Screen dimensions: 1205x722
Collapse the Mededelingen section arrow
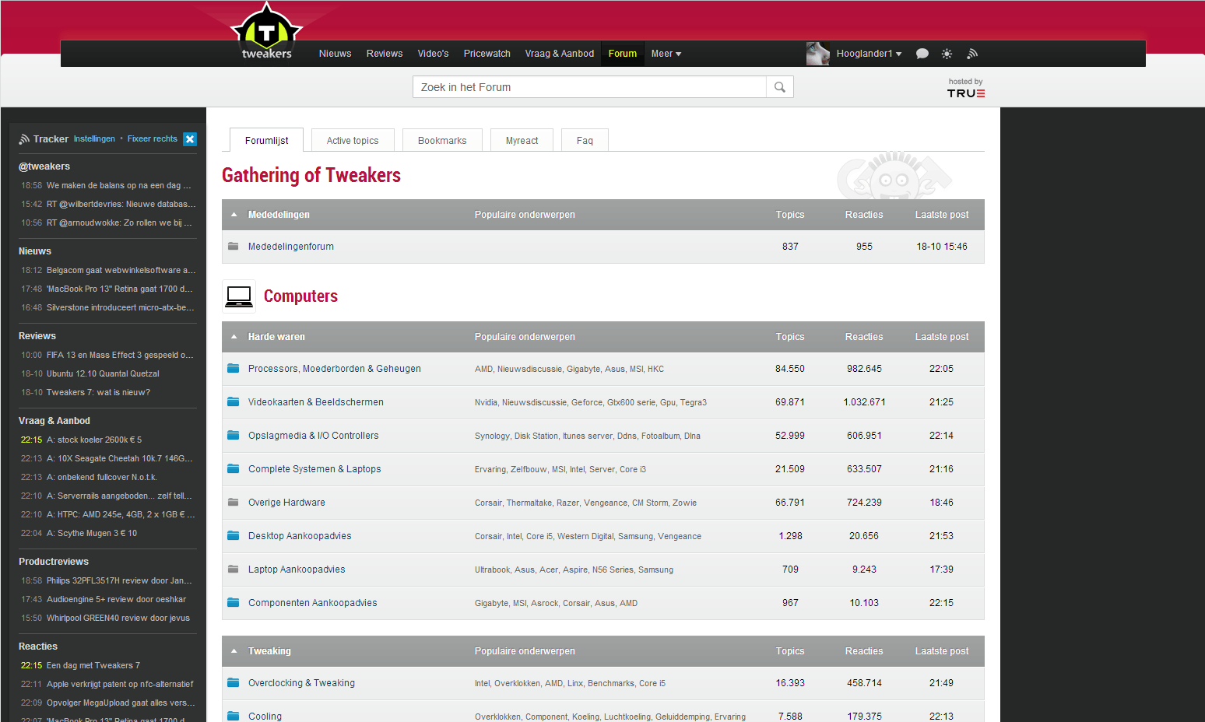(234, 215)
